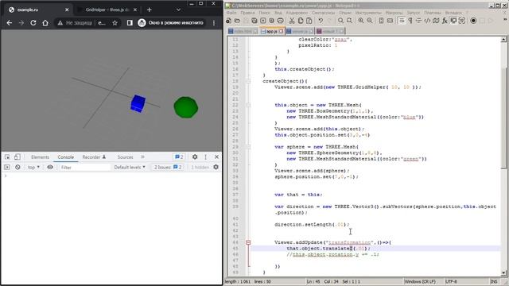
Task: Click the incognito window indicator
Action: point(171,23)
